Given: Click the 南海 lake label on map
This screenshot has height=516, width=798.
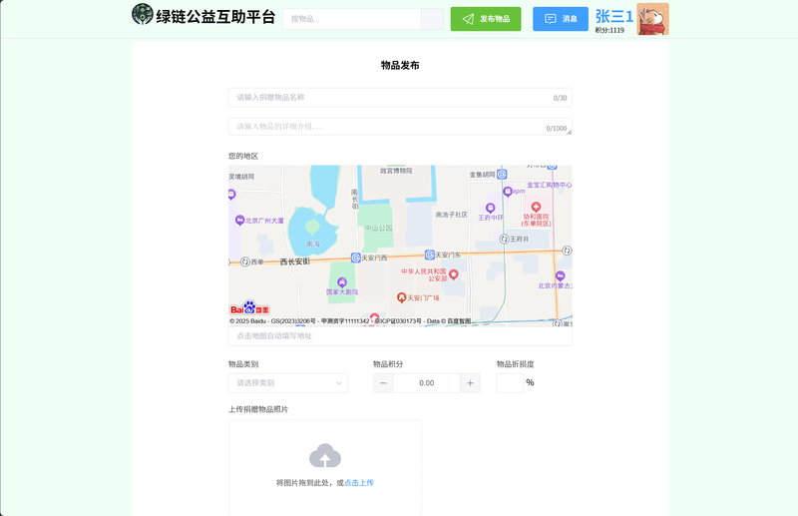Looking at the screenshot, I should click(313, 245).
